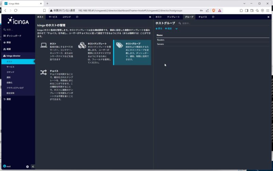Click the Name column header
273x171 pixels.
point(160,35)
